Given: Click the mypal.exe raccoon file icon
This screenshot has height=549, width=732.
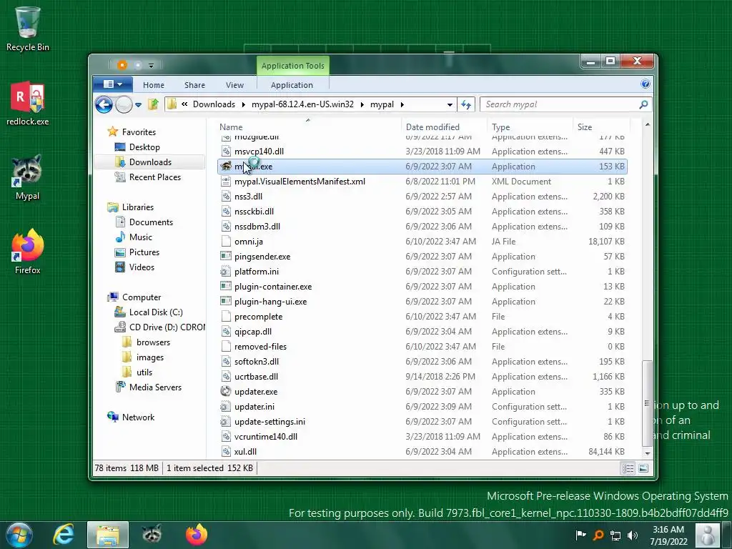Looking at the screenshot, I should (x=226, y=166).
